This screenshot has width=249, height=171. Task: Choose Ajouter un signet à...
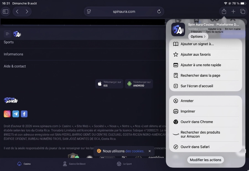point(206,44)
